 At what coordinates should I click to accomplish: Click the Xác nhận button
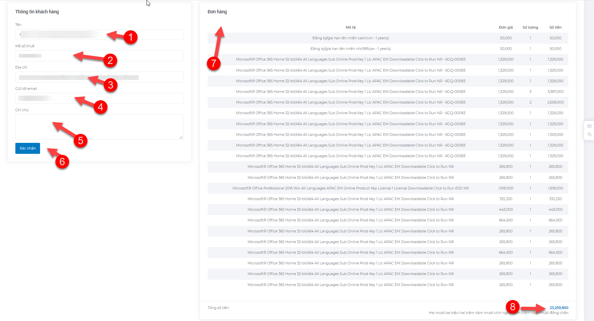[28, 148]
